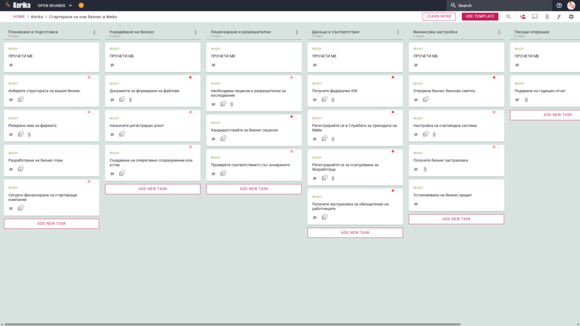Screen dimensions: 580x326
Task: Click the Kerika logo
Action: (x=18, y=5)
